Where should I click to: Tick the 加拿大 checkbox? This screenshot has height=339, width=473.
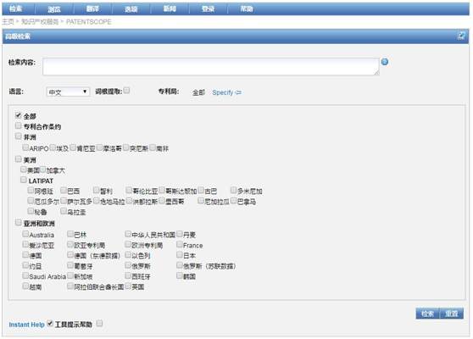(43, 169)
